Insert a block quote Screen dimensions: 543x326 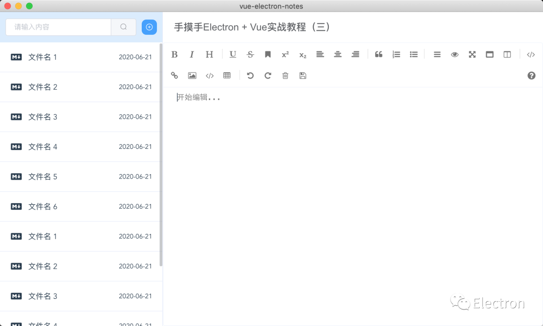point(379,54)
